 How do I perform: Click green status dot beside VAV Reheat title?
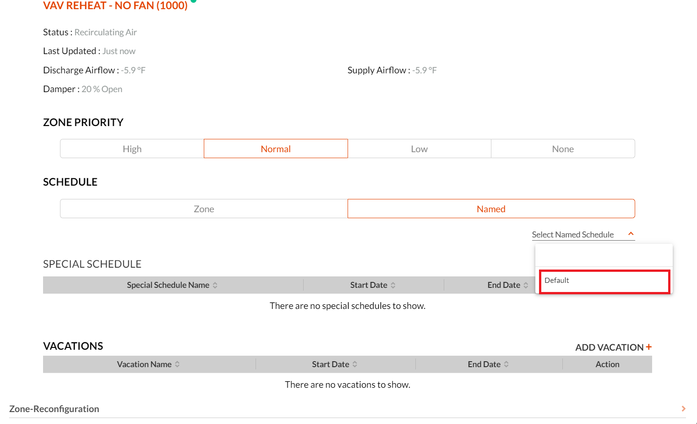point(194,1)
